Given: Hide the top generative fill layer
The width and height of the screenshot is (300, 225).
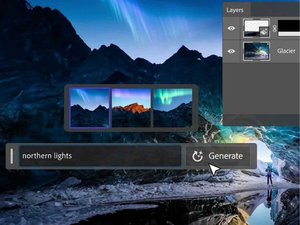Looking at the screenshot, I should pos(231,28).
